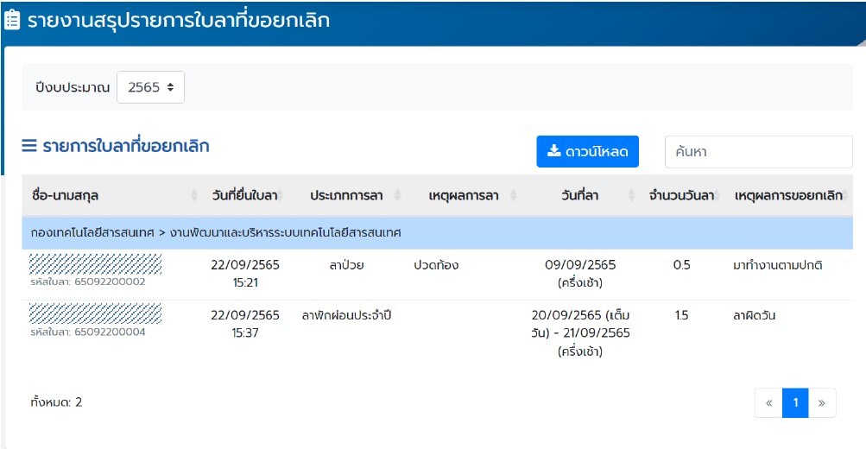Image resolution: width=866 pixels, height=449 pixels.
Task: Select page 1 in the pagination
Action: point(795,402)
